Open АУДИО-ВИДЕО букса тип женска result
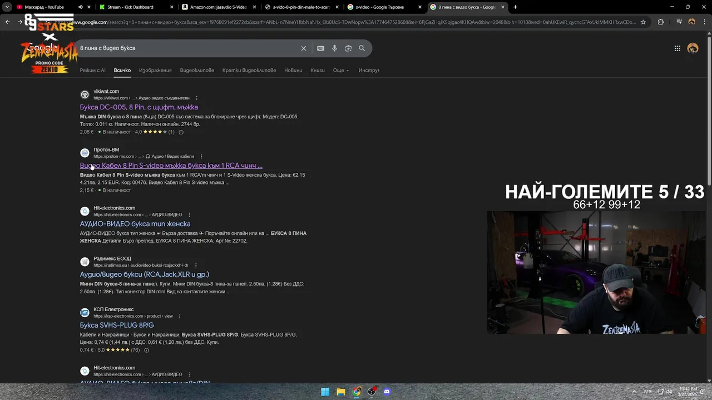712x400 pixels. (135, 224)
